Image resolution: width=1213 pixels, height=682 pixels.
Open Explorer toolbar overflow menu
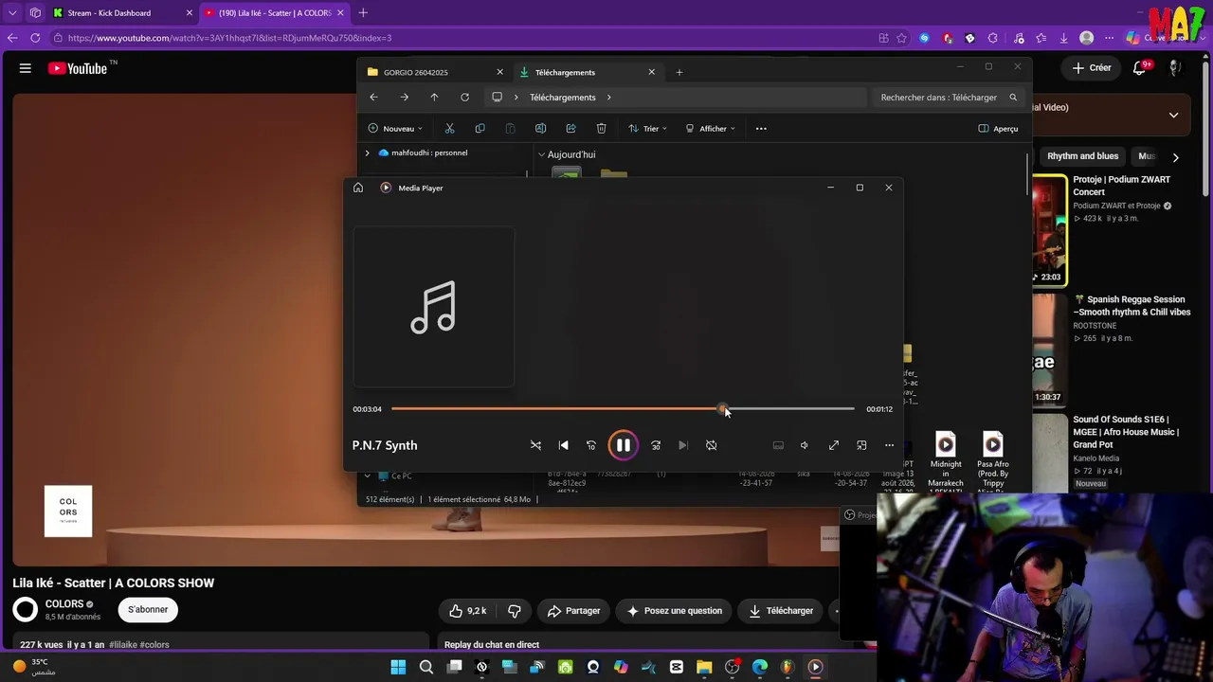point(761,129)
